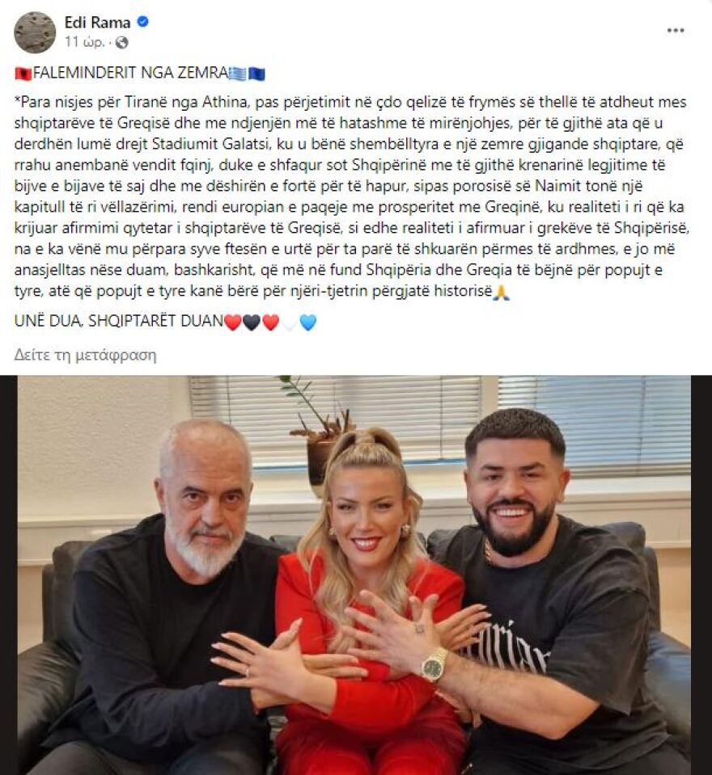The image size is (712, 775).
Task: Click the Albanian flag emoji
Action: click(x=23, y=74)
